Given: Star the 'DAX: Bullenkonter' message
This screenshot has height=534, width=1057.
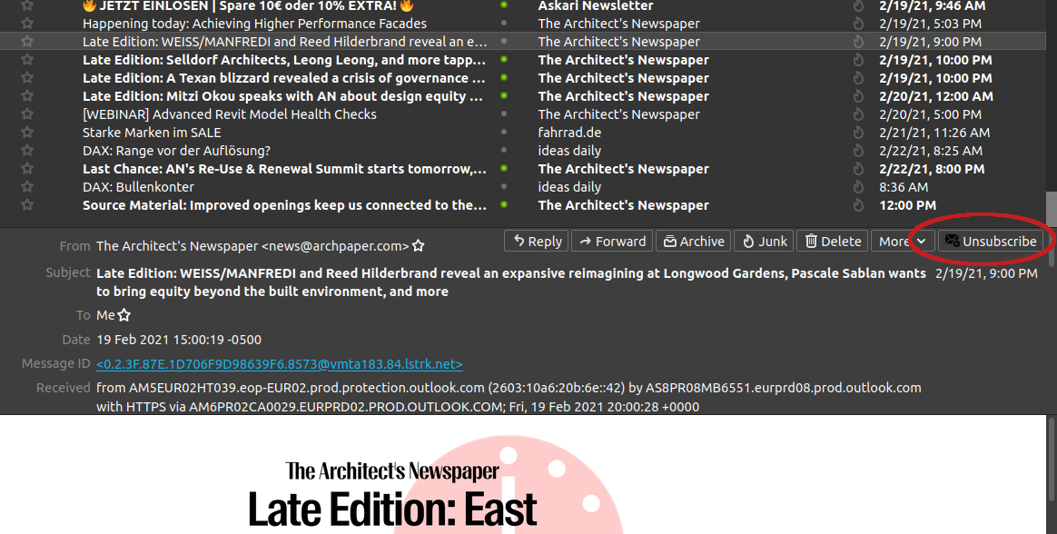Looking at the screenshot, I should point(27,186).
